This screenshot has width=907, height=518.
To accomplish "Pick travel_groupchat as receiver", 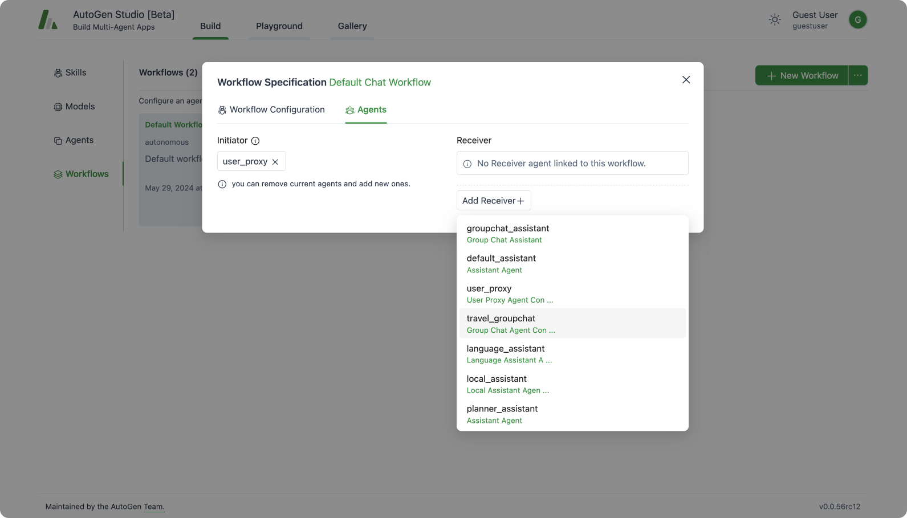I will coord(572,324).
